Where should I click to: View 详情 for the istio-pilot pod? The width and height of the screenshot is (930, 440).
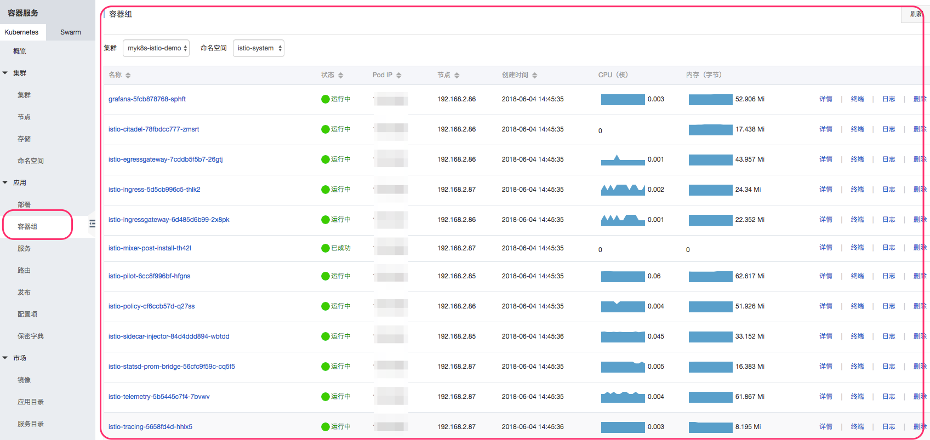coord(826,276)
